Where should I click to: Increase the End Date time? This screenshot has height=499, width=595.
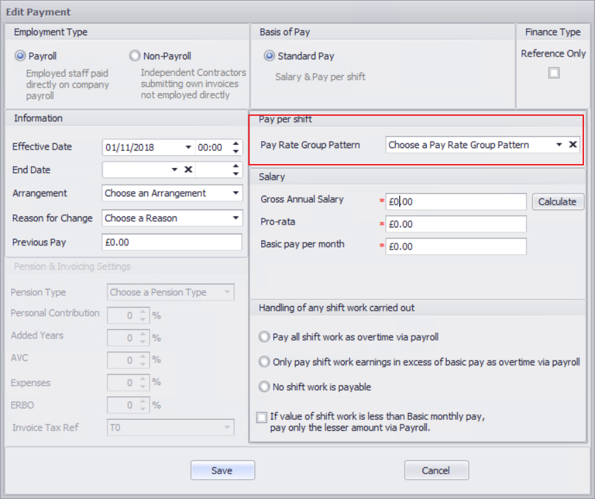pyautogui.click(x=236, y=166)
